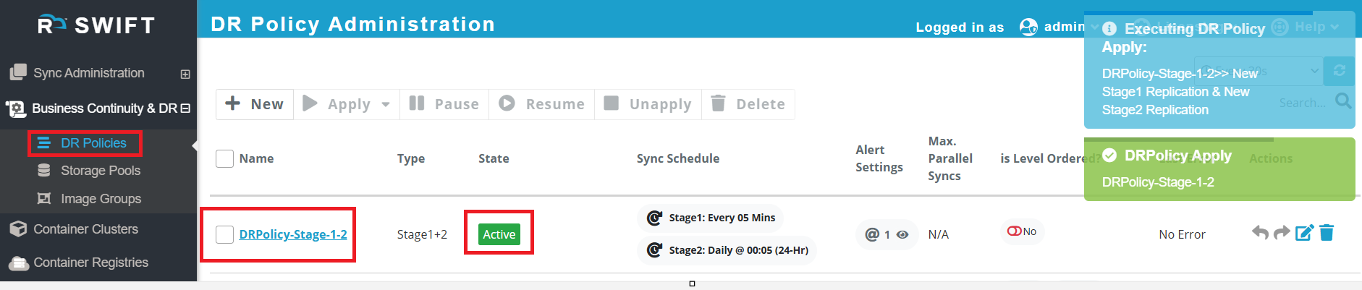Sort by the State column header
The height and width of the screenshot is (290, 1362).
tap(494, 158)
